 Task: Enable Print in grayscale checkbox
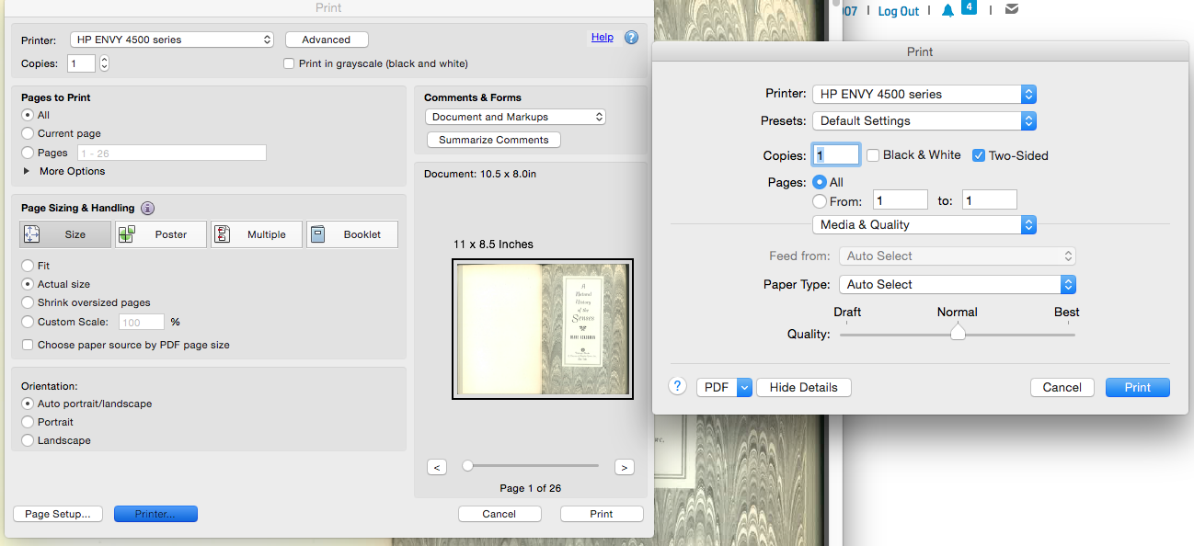[x=290, y=64]
